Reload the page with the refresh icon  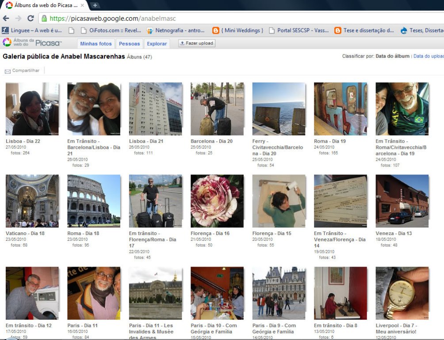[x=31, y=19]
